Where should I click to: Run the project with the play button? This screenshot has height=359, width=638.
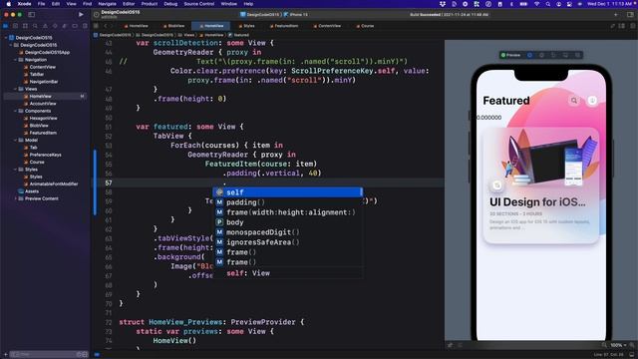point(81,14)
